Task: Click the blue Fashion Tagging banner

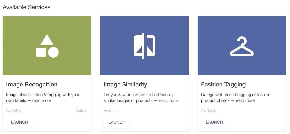Action: [242, 46]
